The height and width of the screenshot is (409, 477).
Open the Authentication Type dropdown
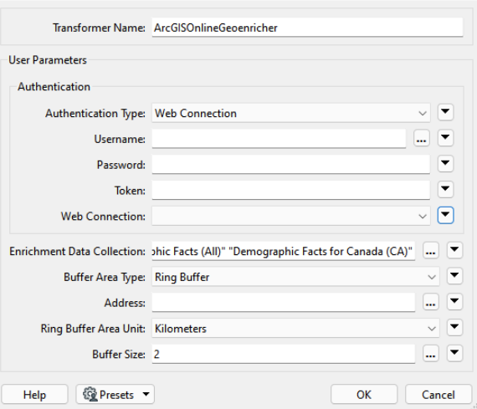point(291,113)
